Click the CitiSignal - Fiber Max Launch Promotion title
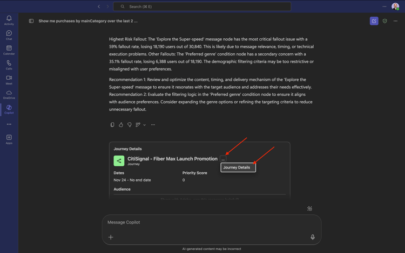The height and width of the screenshot is (253, 405). pos(172,159)
